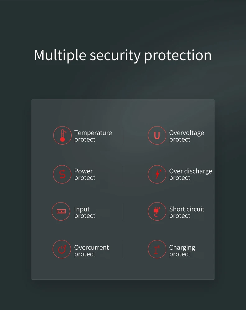Click the Charging protect circle icon
This screenshot has height=310, width=246.
point(157,249)
